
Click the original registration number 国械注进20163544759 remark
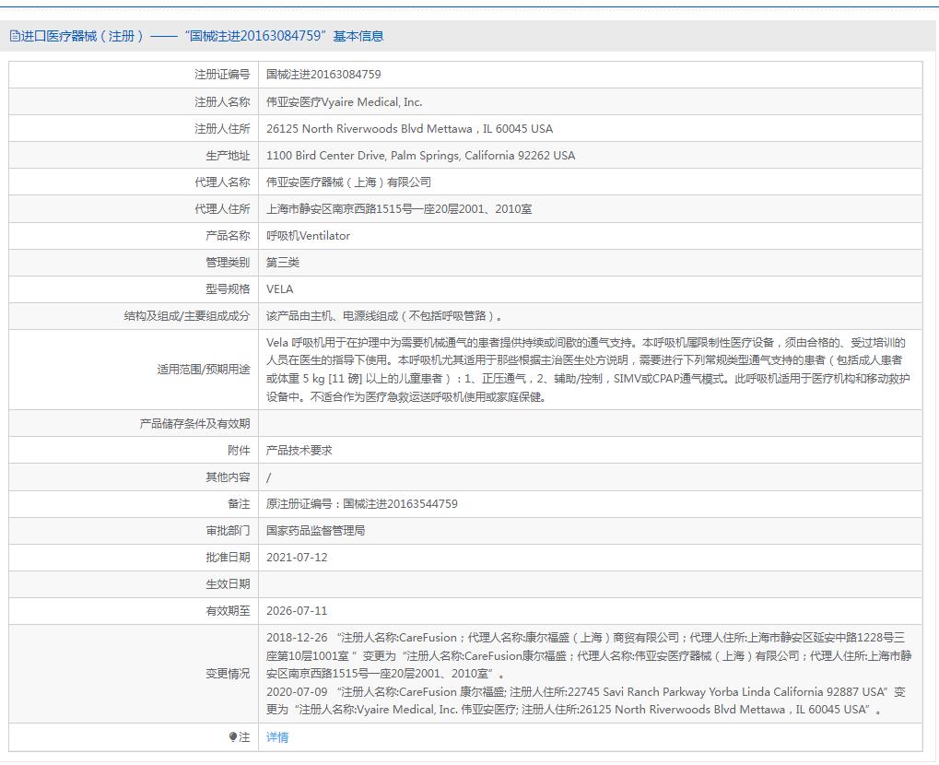point(361,504)
